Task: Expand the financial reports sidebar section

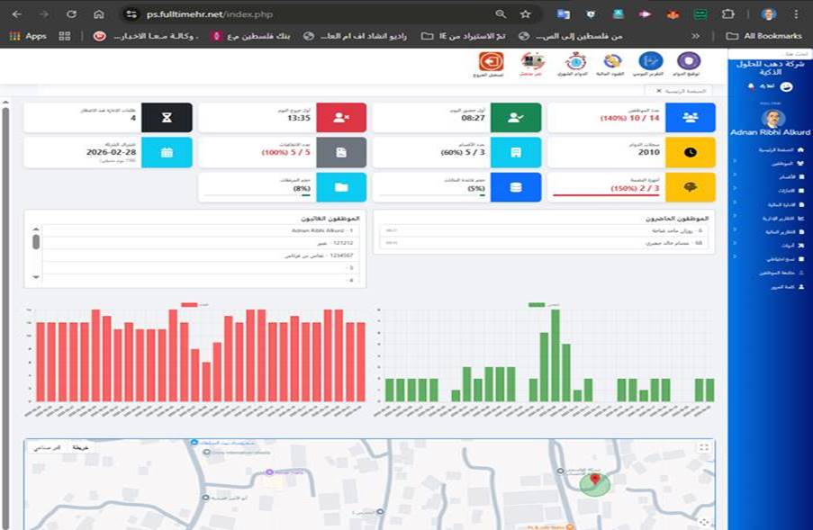Action: (736, 231)
